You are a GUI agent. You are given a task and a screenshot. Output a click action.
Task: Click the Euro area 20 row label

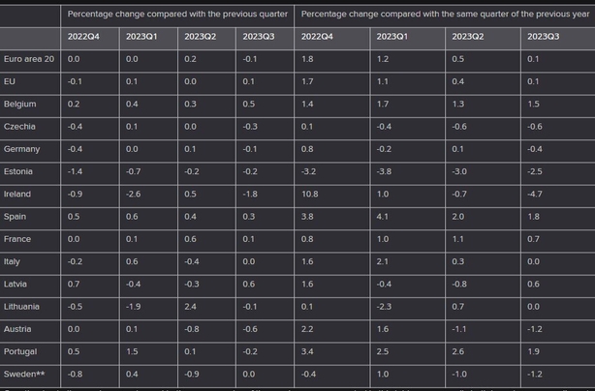click(29, 59)
